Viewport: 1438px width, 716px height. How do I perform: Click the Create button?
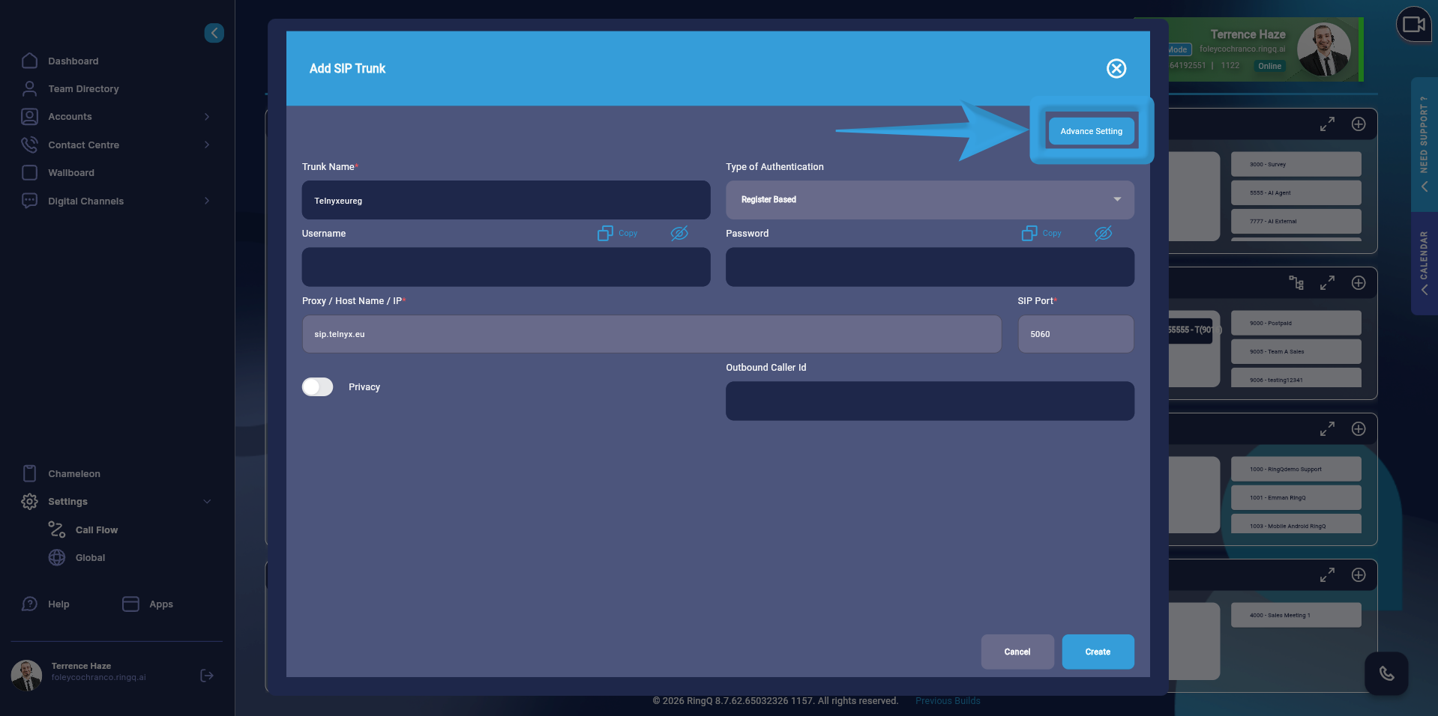click(1097, 652)
